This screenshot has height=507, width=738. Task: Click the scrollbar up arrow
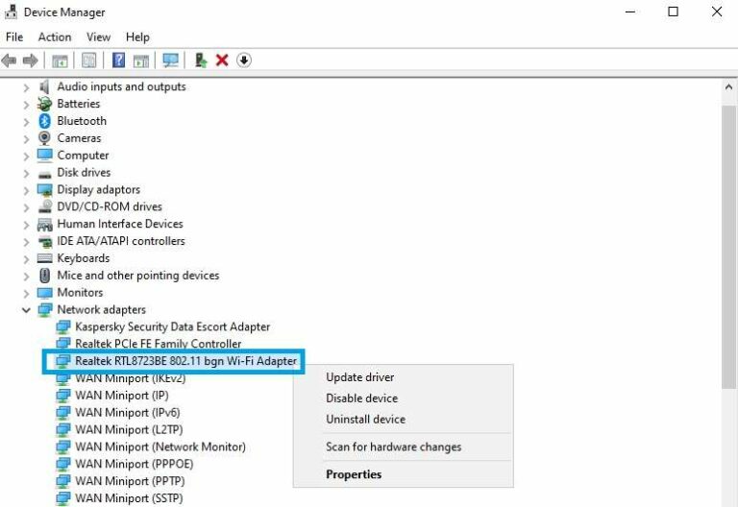728,87
